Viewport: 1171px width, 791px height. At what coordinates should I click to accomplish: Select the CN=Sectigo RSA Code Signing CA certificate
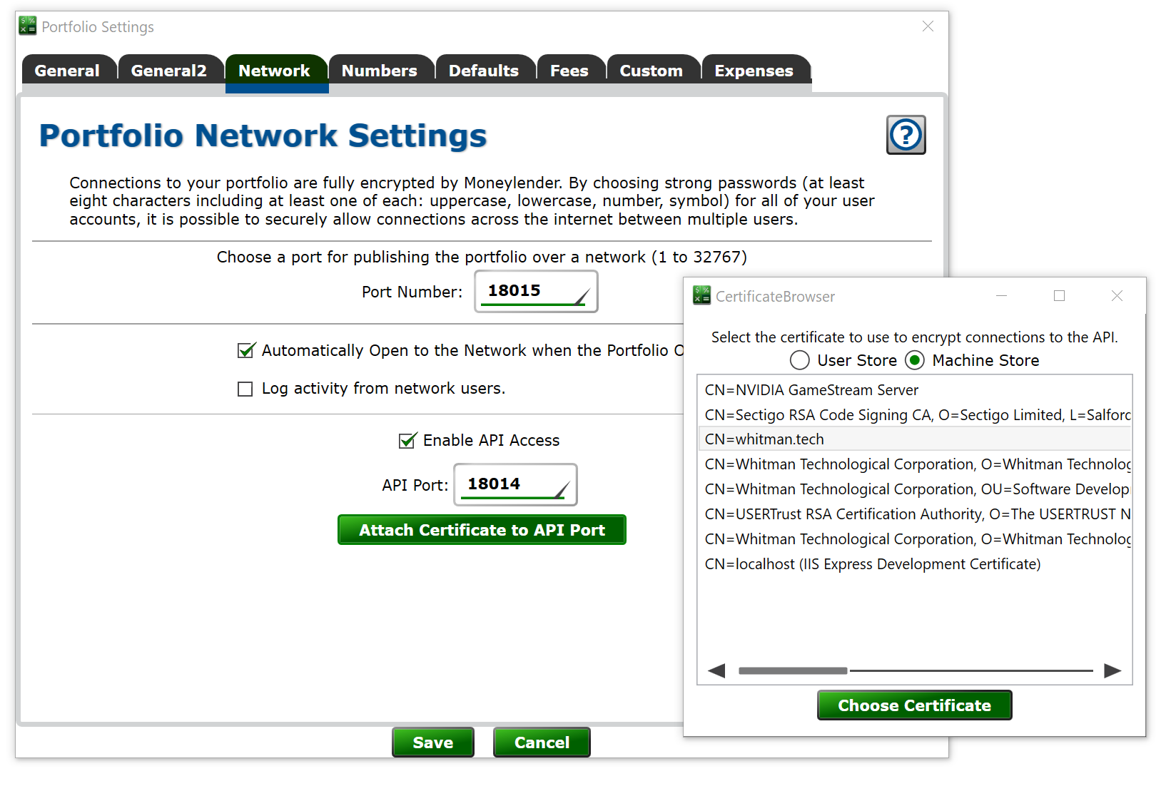click(915, 415)
